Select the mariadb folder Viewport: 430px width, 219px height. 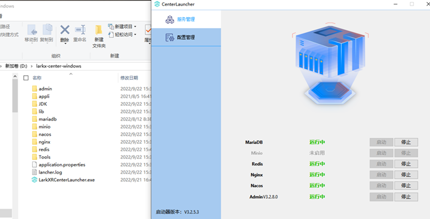(48, 119)
